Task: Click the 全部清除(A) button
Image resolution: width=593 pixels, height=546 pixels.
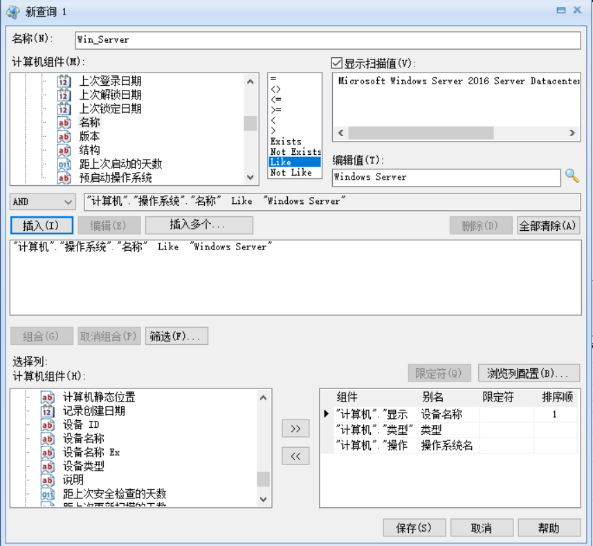Action: (548, 225)
